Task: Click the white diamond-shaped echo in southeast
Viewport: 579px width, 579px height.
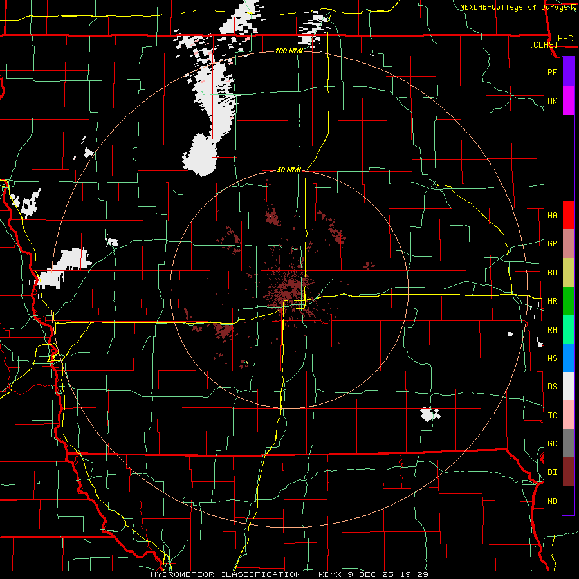Action: click(430, 414)
